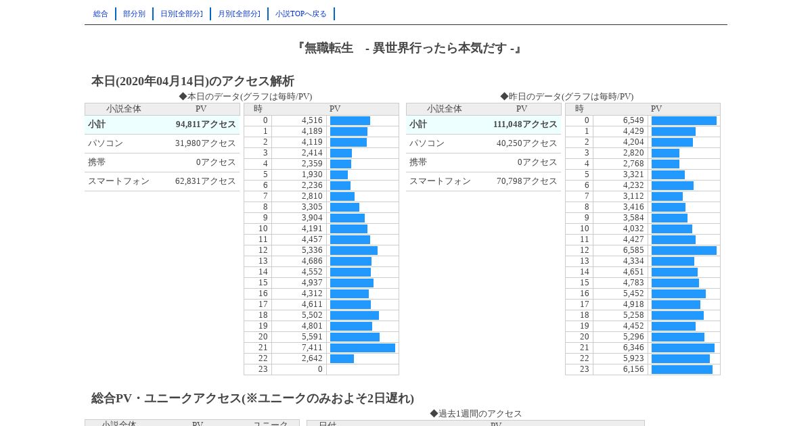Viewport: 812px width, 426px height.
Task: Click today's スマートフォン value 62,831アクセス
Action: point(206,181)
